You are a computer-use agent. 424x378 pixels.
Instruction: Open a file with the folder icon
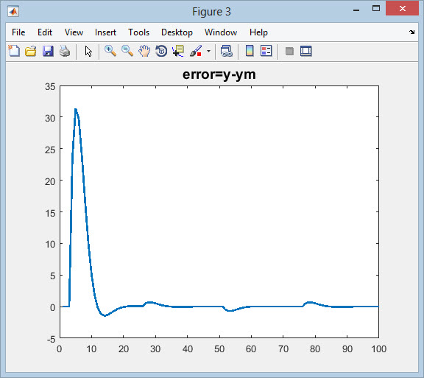(31, 51)
